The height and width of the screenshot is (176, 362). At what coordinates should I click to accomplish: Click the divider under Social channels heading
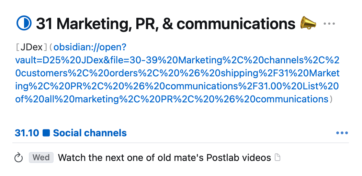181,143
